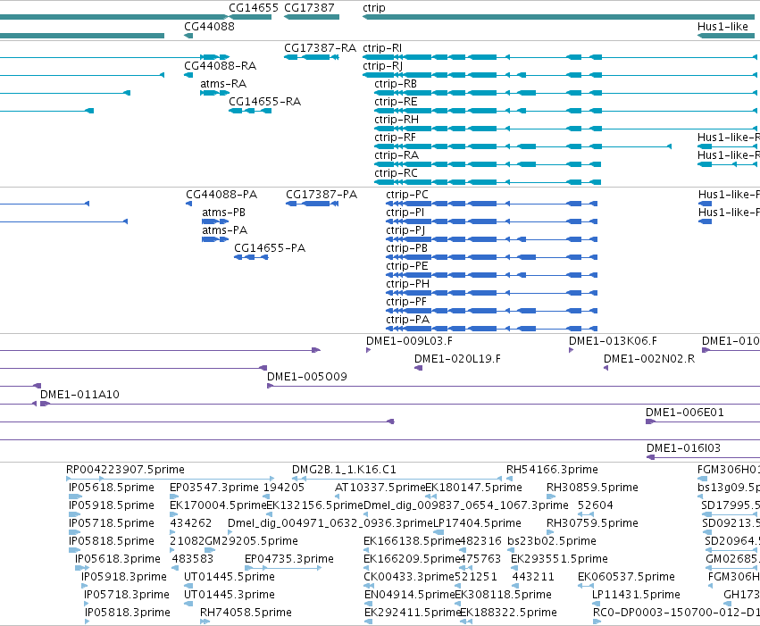Click the IP05918.5prime EST
The image size is (760, 626).
click(x=75, y=514)
